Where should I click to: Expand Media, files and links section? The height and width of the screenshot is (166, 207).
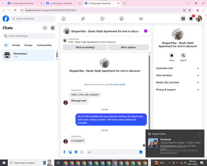click(178, 83)
